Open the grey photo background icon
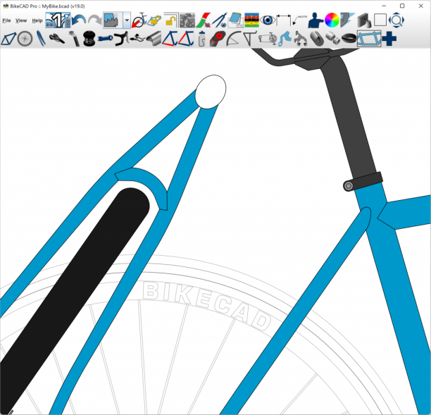 click(187, 20)
